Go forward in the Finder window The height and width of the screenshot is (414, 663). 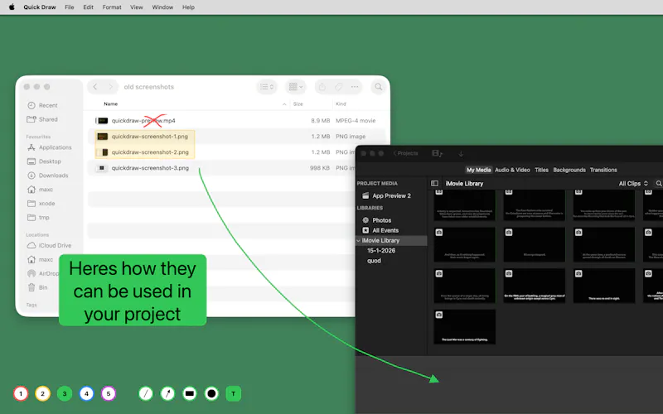click(110, 87)
